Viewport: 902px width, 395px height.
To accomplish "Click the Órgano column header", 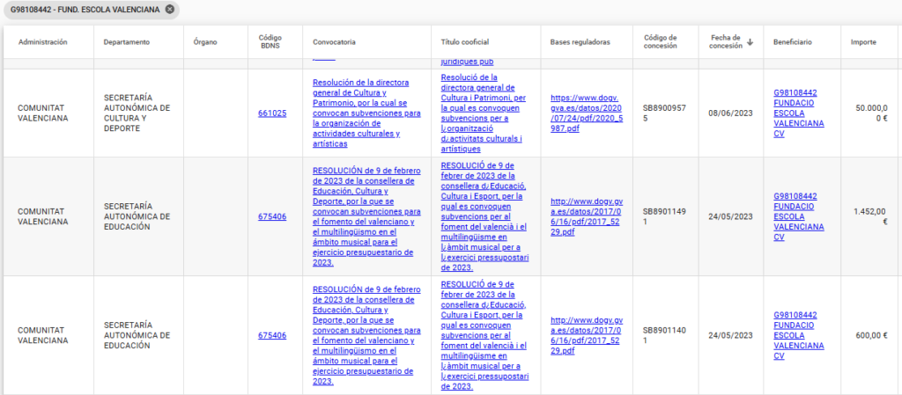I will pyautogui.click(x=205, y=42).
